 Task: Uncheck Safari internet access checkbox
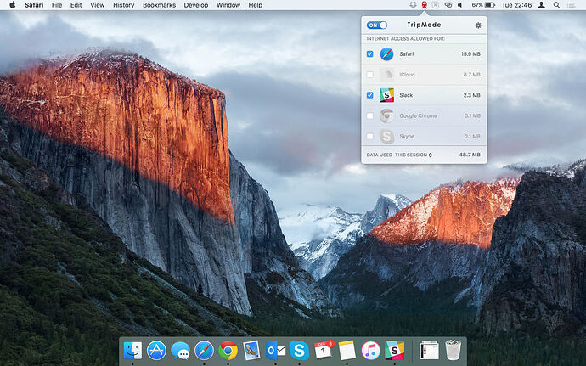[369, 54]
